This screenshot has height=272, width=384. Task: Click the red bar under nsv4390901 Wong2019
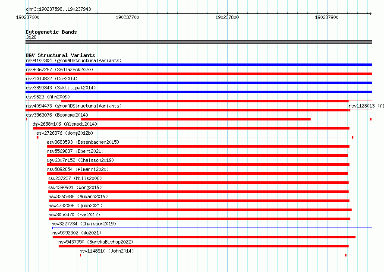(198, 192)
